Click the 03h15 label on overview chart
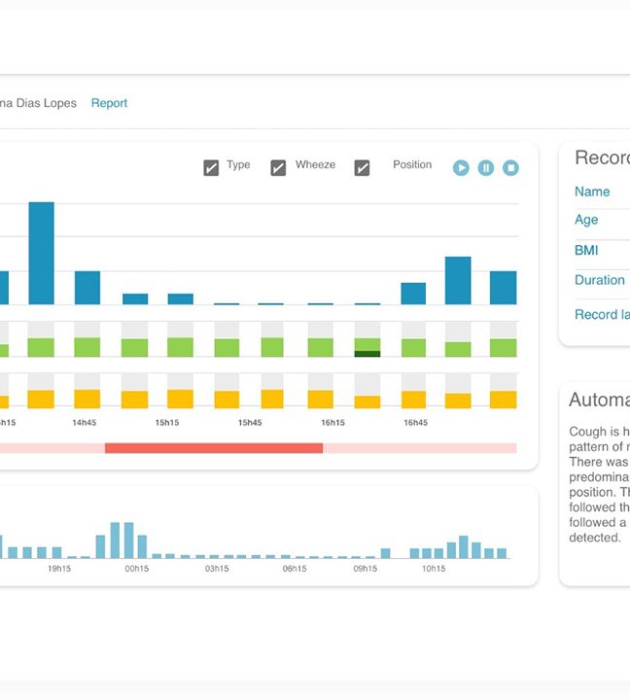This screenshot has width=630, height=700. tap(217, 569)
